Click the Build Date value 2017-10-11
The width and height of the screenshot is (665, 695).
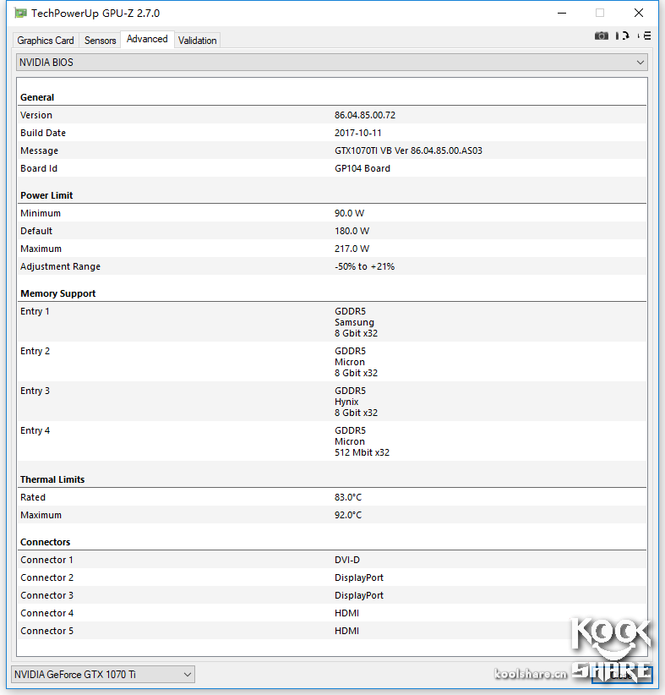[x=357, y=133]
